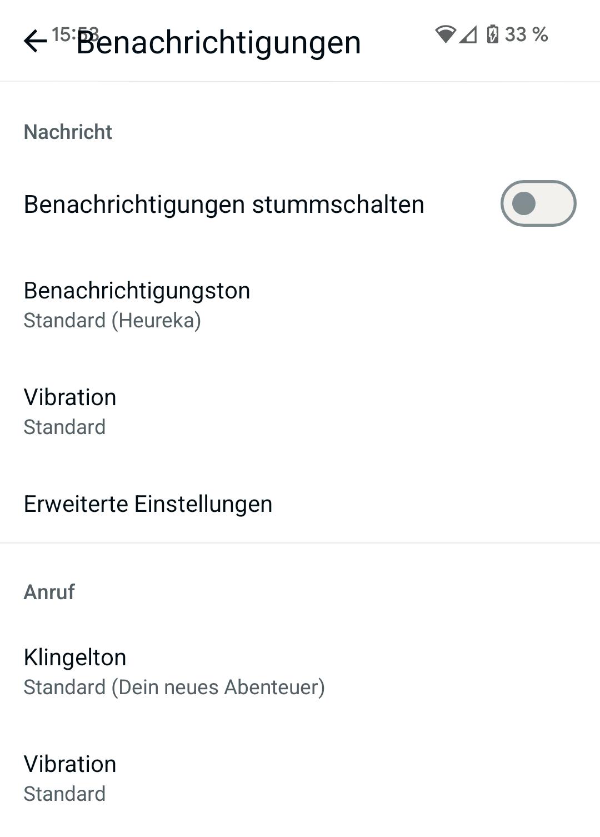600x837 pixels.
Task: Tap Standard (Dein neues Abenteuer) ringtone value
Action: (x=174, y=687)
